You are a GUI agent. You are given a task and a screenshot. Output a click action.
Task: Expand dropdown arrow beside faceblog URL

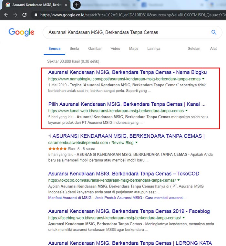pos(184,218)
